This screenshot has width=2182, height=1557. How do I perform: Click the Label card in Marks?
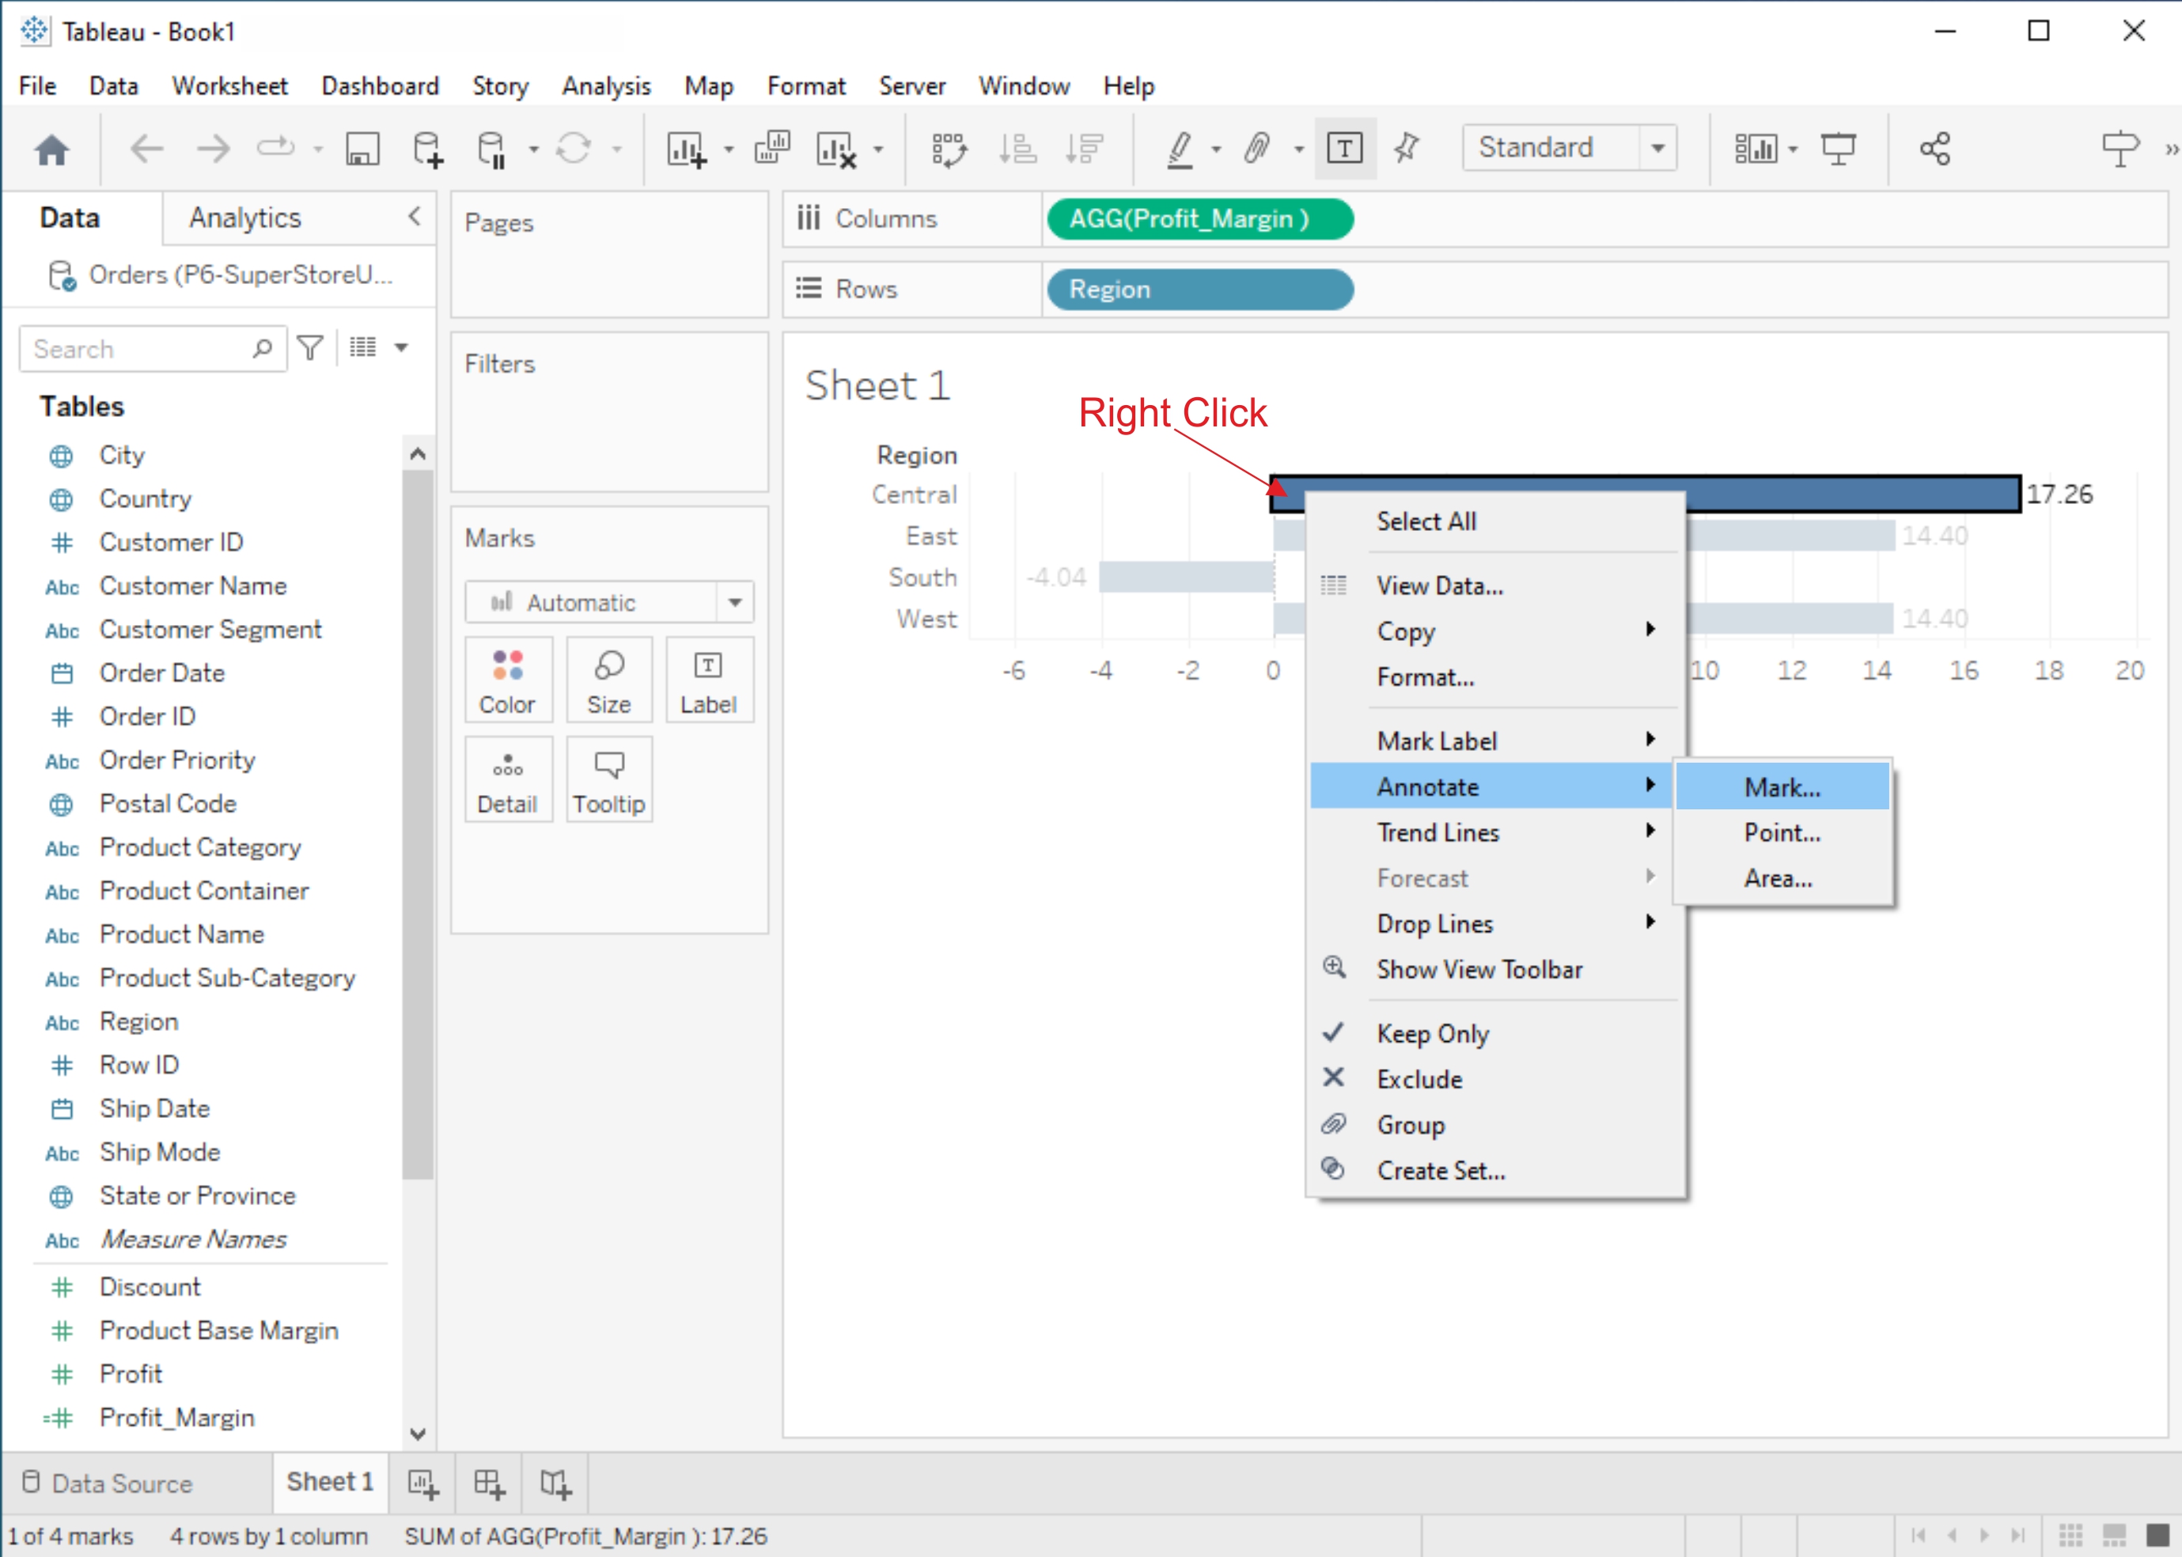pyautogui.click(x=709, y=680)
